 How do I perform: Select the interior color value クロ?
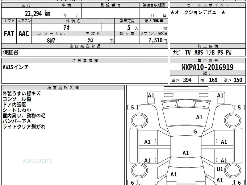coord(90,40)
